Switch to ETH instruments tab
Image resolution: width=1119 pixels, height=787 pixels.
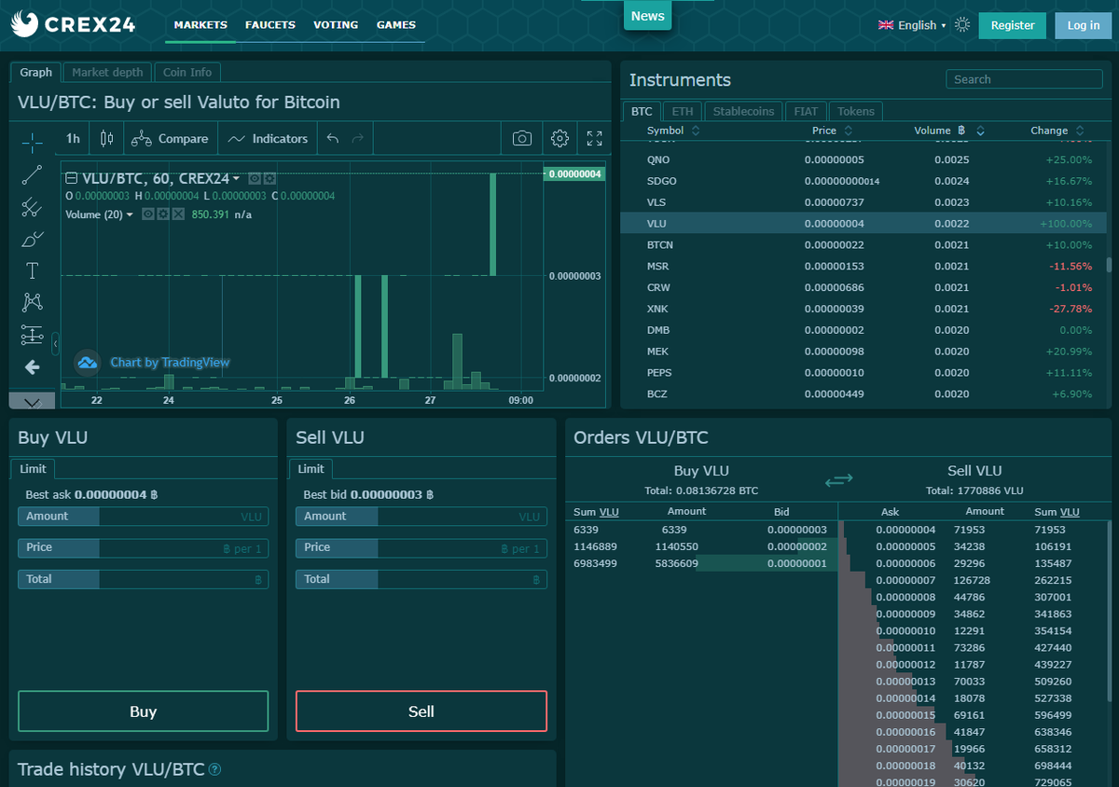coord(683,111)
